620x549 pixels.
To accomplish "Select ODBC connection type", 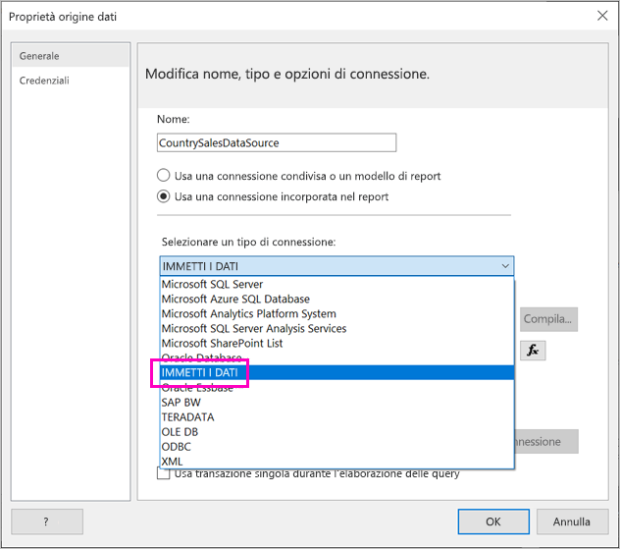I will pyautogui.click(x=336, y=447).
